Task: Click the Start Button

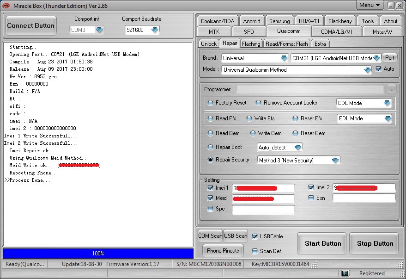Action: tap(321, 243)
